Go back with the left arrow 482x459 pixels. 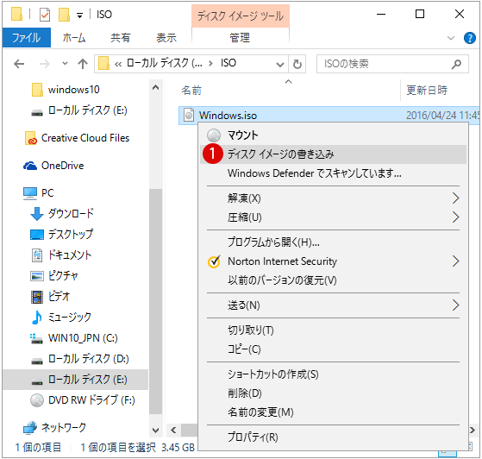[19, 64]
